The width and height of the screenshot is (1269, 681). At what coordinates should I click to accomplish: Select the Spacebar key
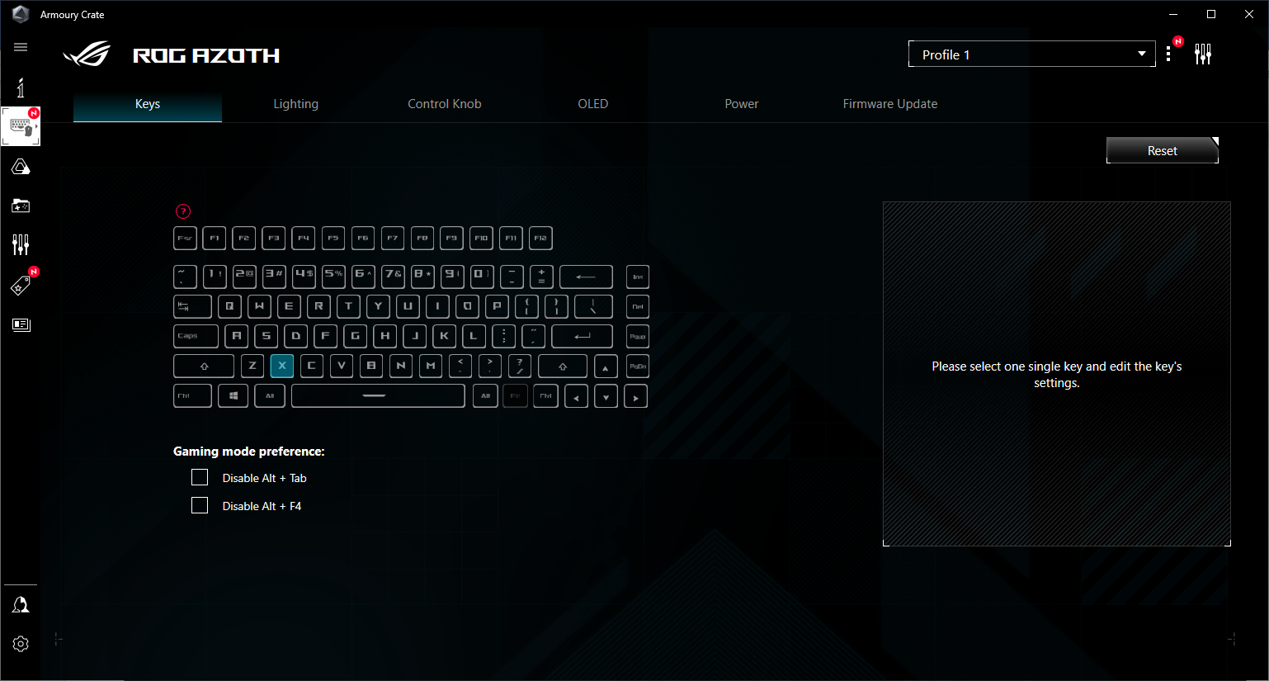click(x=378, y=396)
